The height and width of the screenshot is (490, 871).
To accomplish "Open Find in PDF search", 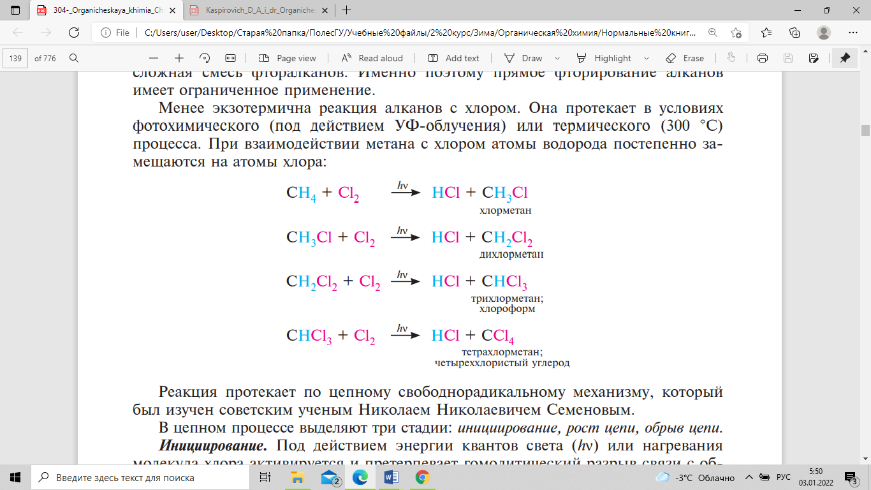I will pyautogui.click(x=73, y=58).
